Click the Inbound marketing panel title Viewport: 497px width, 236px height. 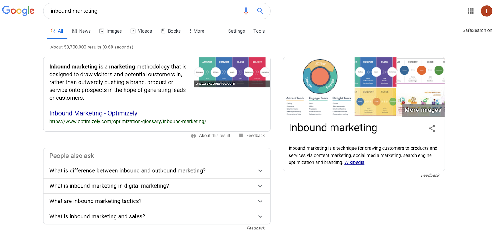pos(333,128)
